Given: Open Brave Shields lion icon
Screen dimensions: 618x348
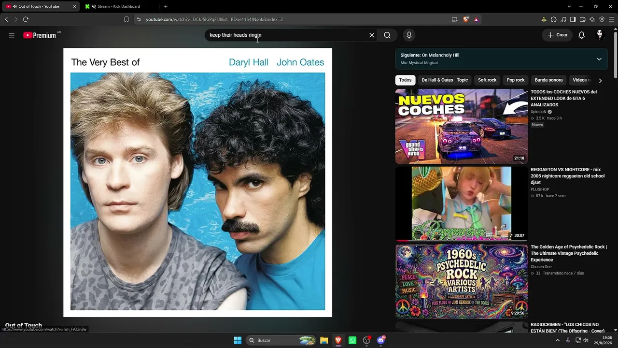Looking at the screenshot, I should tap(466, 19).
